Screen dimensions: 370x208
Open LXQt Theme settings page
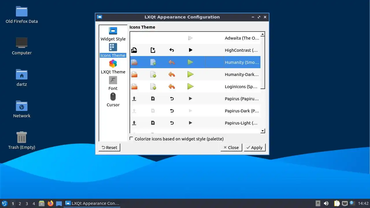pos(113,67)
